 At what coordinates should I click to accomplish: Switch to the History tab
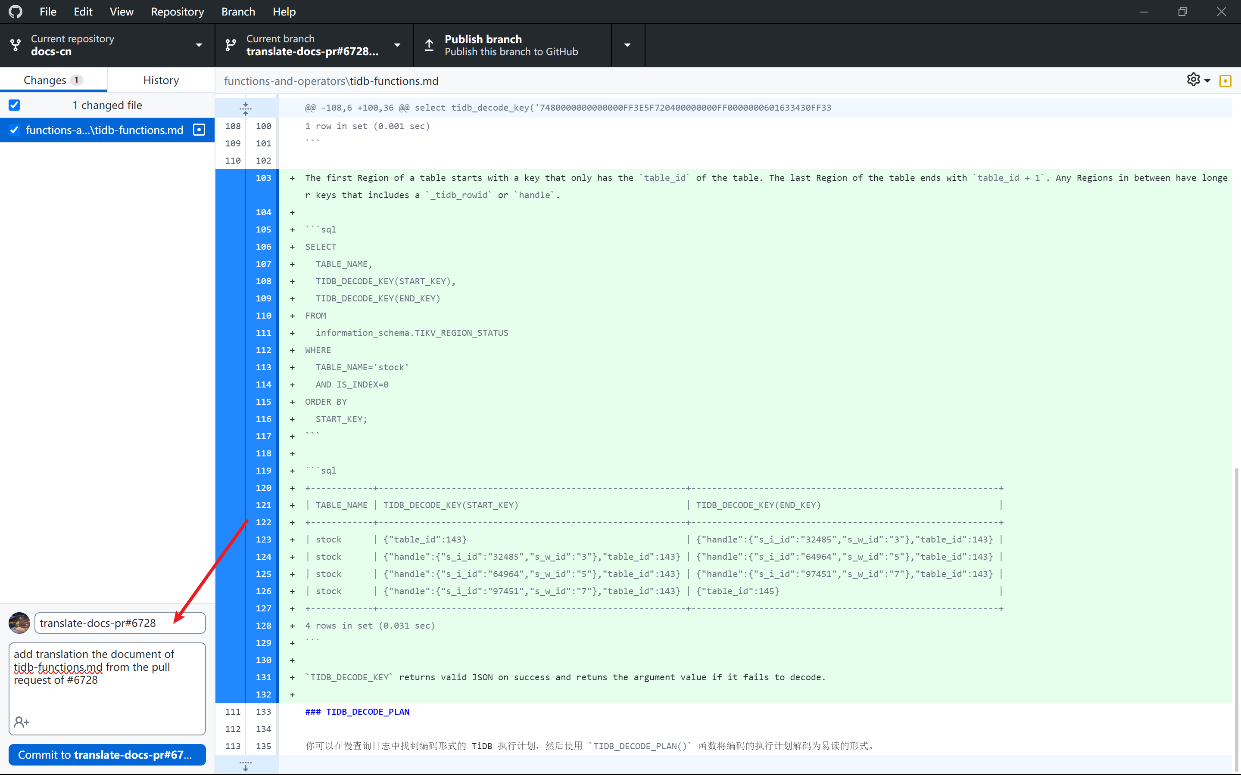(x=160, y=80)
